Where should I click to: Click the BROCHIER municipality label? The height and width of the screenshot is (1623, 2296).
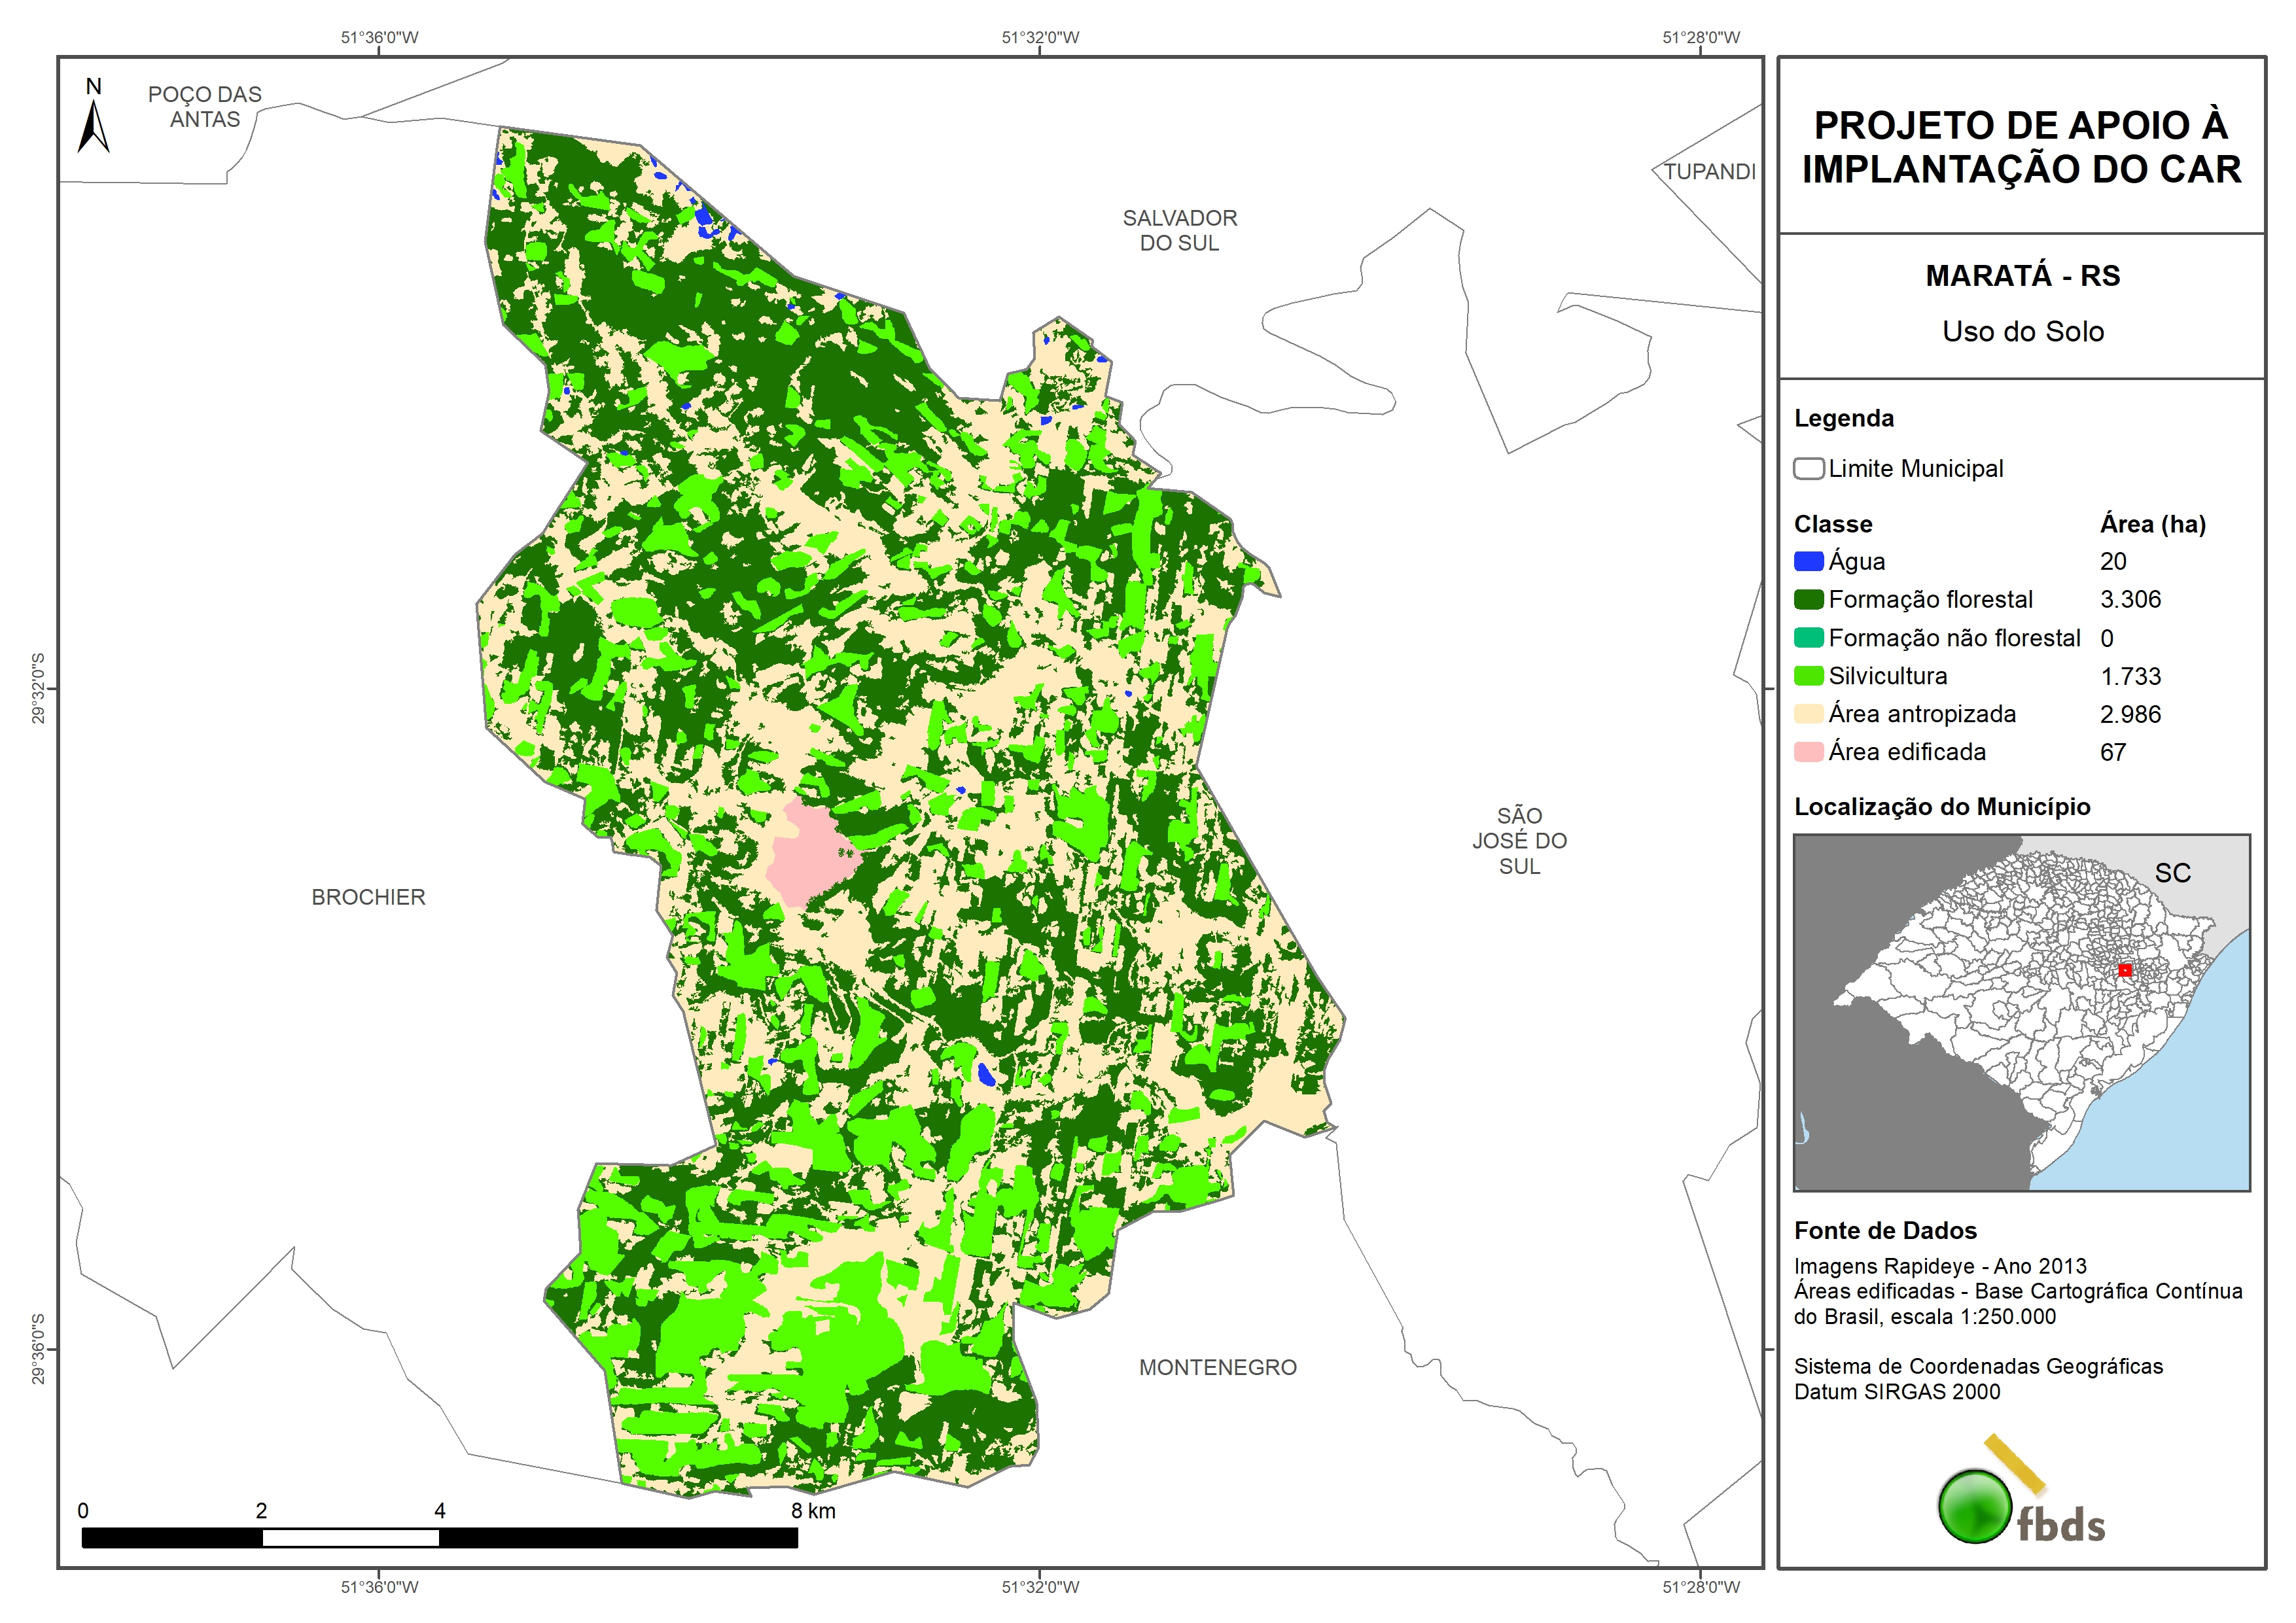pos(368,897)
